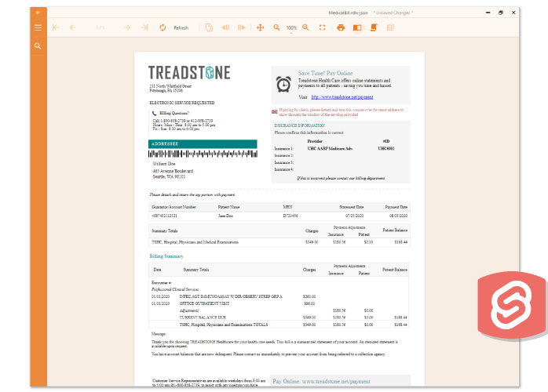The height and width of the screenshot is (392, 548).
Task: Click the history back icon
Action: (225, 27)
